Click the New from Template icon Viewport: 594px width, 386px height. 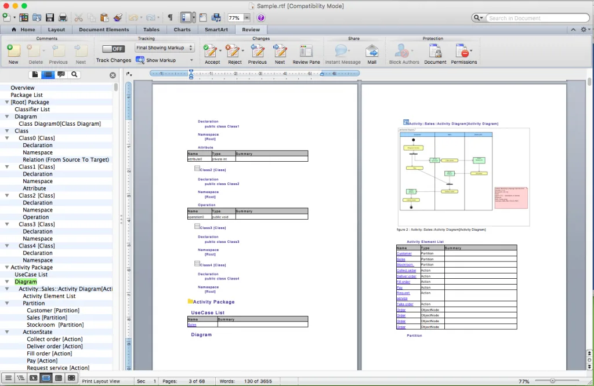click(x=23, y=17)
